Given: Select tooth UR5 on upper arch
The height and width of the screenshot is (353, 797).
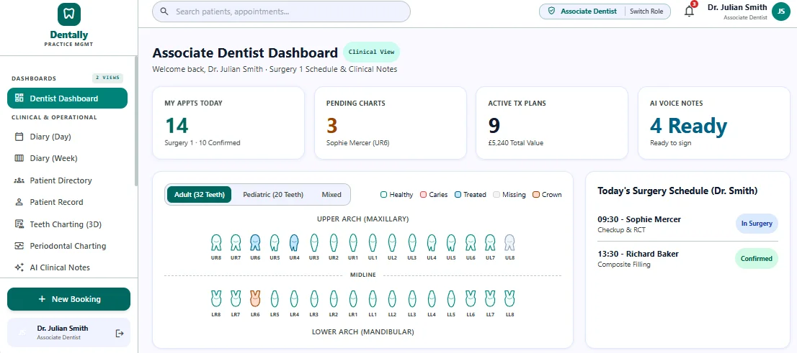Looking at the screenshot, I should [275, 242].
